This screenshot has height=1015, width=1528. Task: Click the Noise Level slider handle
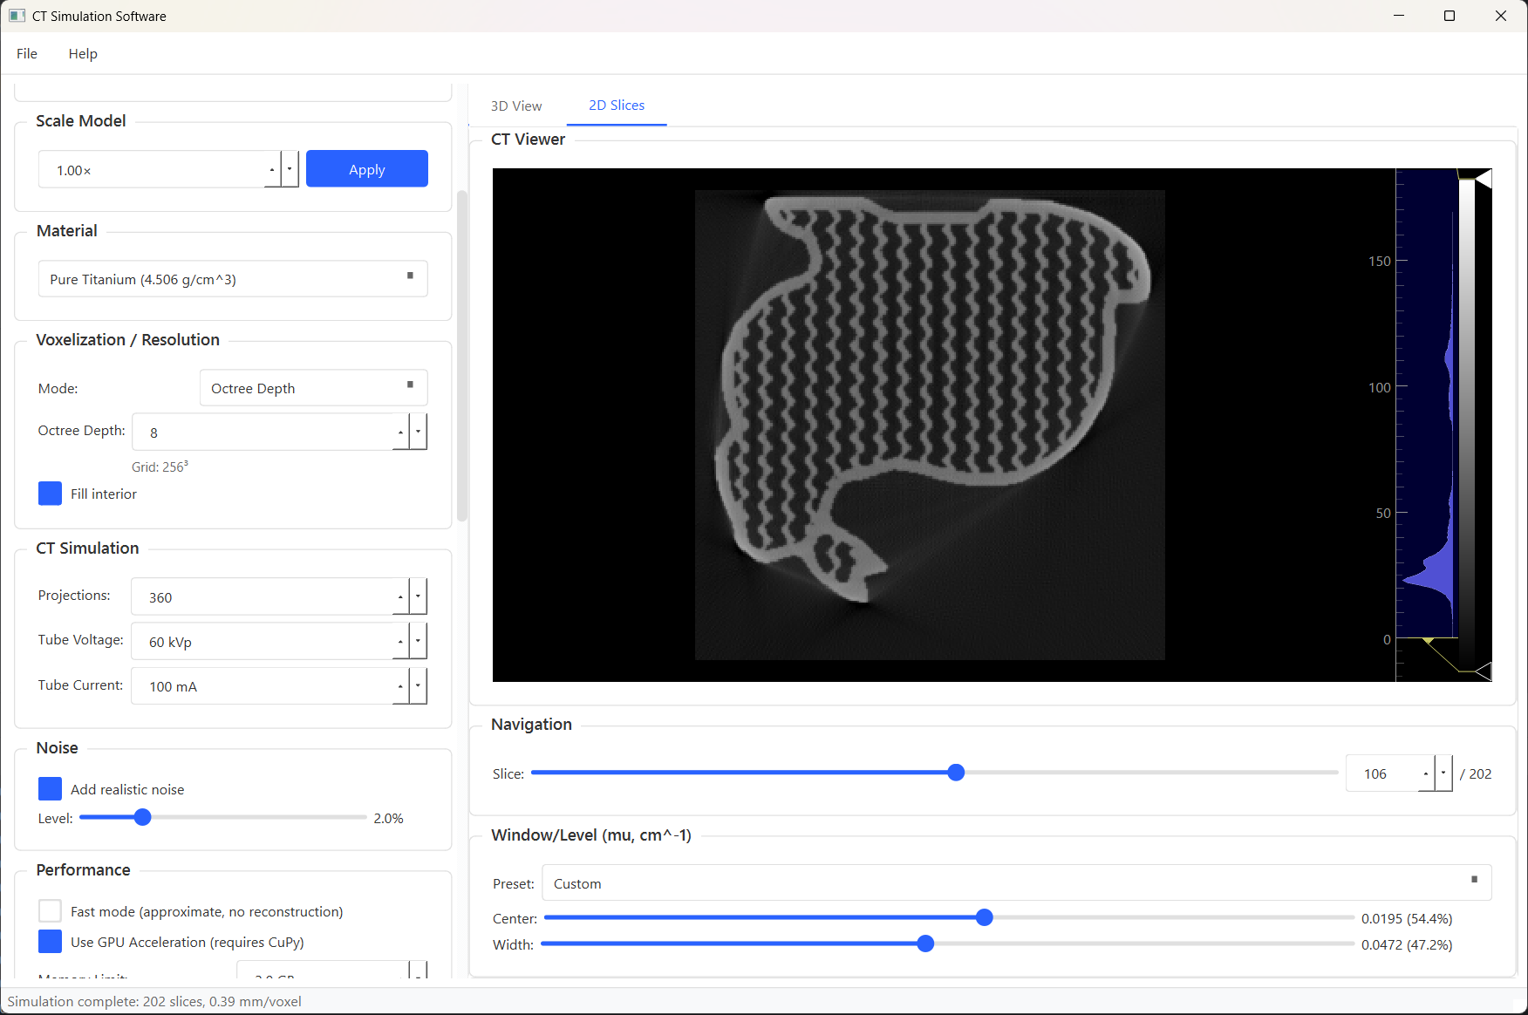pos(143,817)
